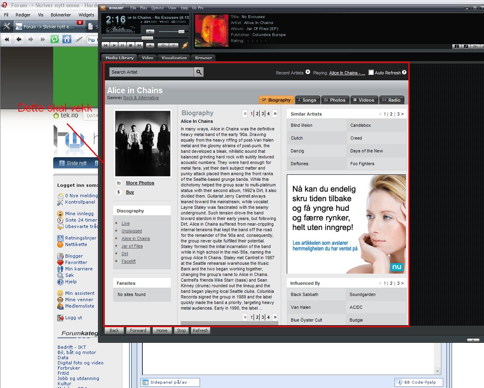Image resolution: width=484 pixels, height=388 pixels.
Task: Click the Winamp song seek bar handle
Action: tap(148, 38)
